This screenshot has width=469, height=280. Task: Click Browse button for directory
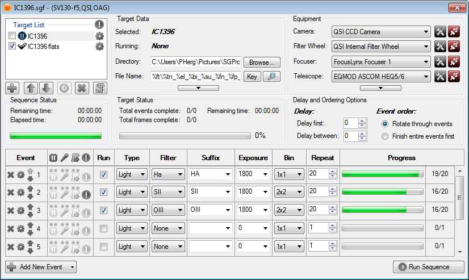[262, 62]
